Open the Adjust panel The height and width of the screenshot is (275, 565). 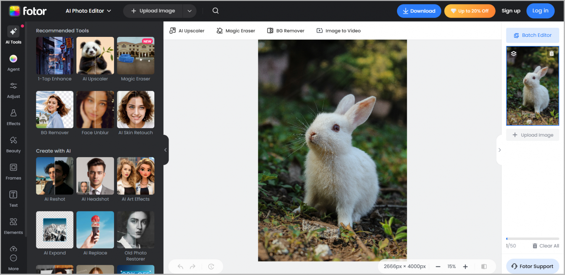tap(13, 89)
